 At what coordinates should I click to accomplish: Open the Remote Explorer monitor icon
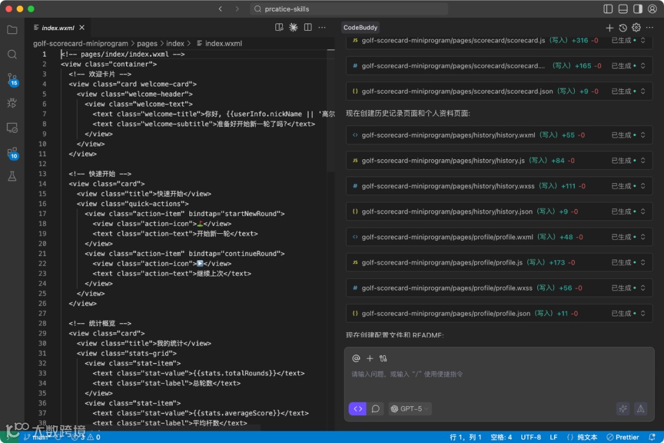point(12,127)
